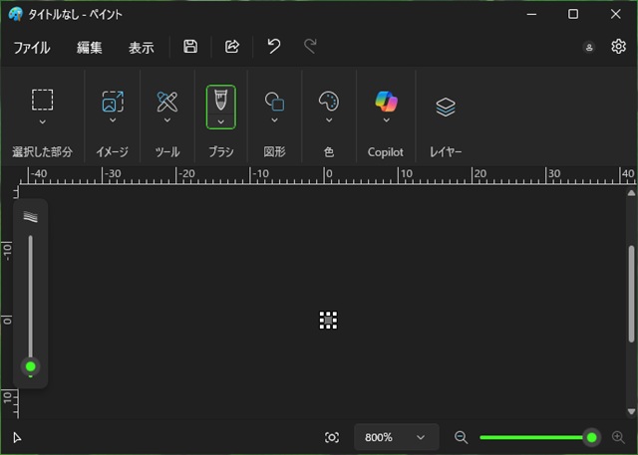638x455 pixels.
Task: Click the vertical scrollbar thumb
Action: 631,294
